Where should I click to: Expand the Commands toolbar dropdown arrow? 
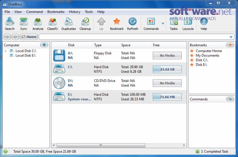tap(163, 24)
